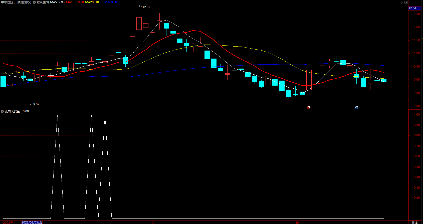This screenshot has height=224, width=423.
Task: Click the 9.00 price axis label
Action: [417, 106]
